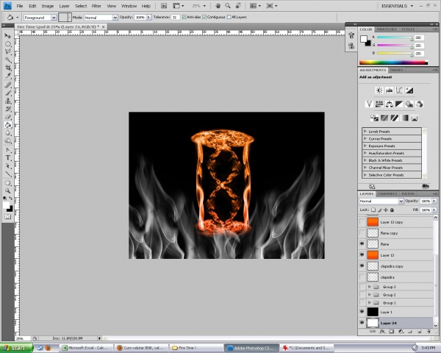Viewport: 441px width, 353px height.
Task: Delete layer using trash icon
Action: [429, 332]
